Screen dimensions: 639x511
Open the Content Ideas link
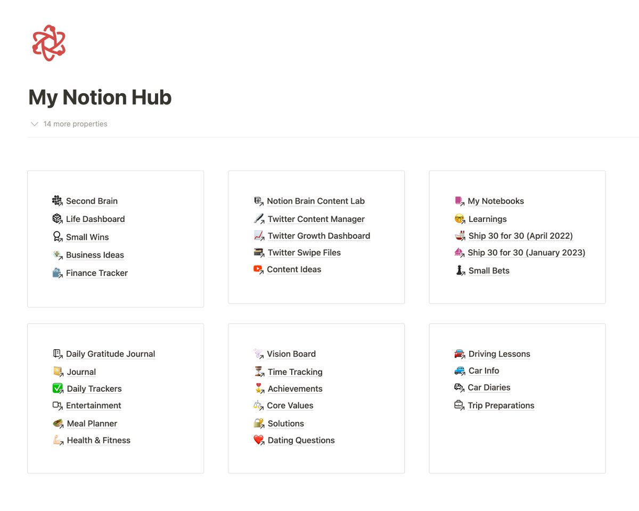294,269
